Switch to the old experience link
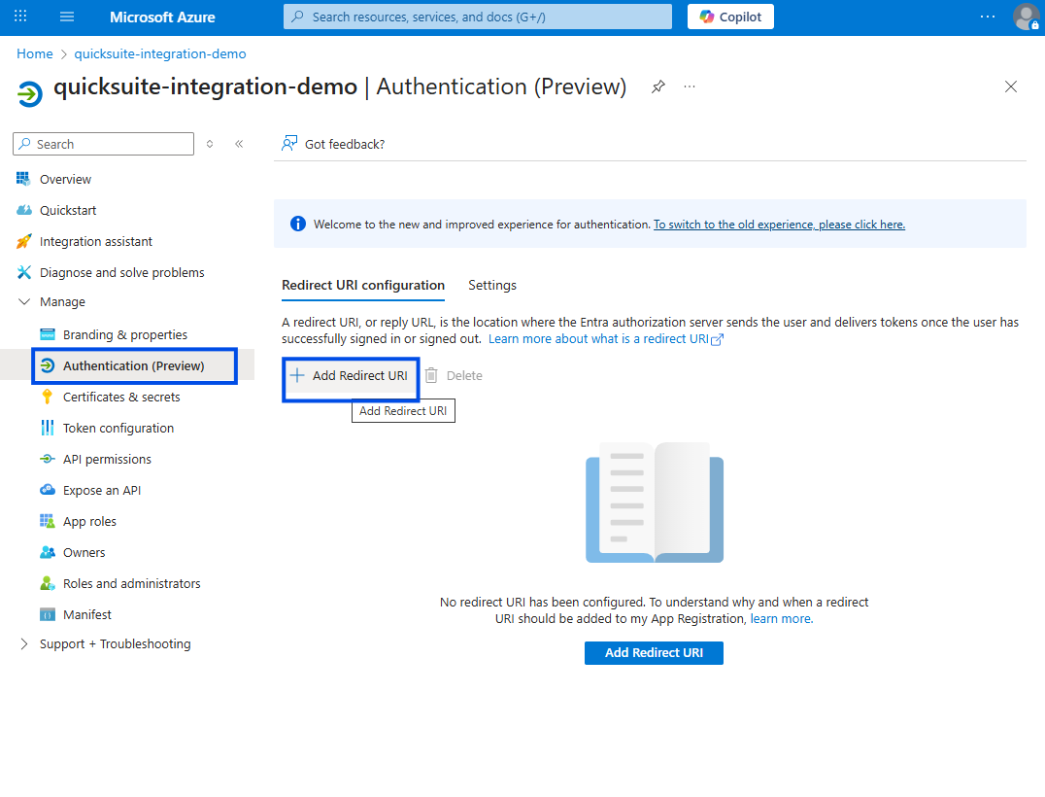This screenshot has height=797, width=1045. point(779,225)
